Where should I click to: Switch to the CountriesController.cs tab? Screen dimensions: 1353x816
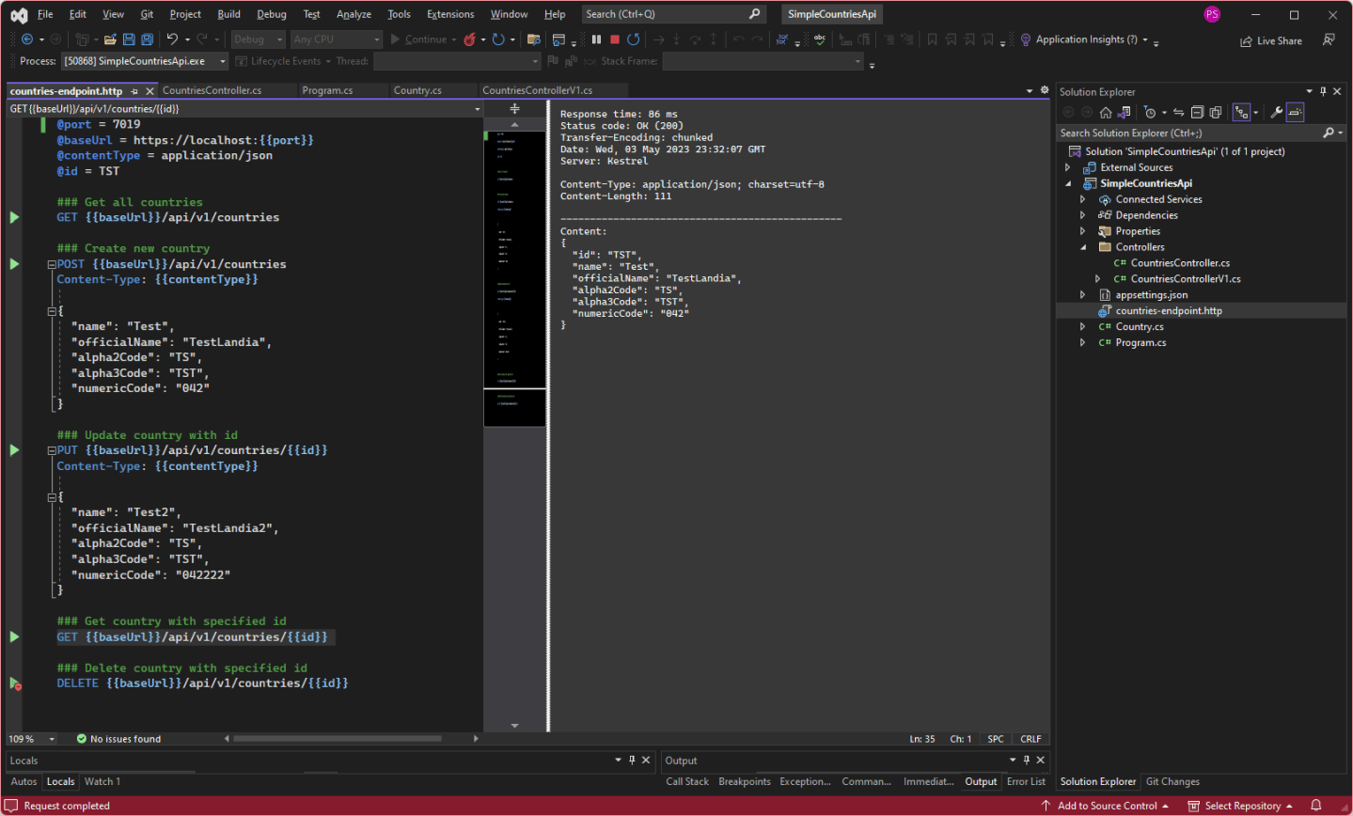click(212, 90)
